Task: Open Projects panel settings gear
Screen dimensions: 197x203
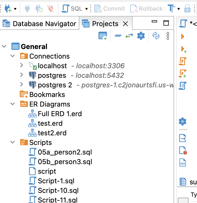Action: tap(141, 36)
